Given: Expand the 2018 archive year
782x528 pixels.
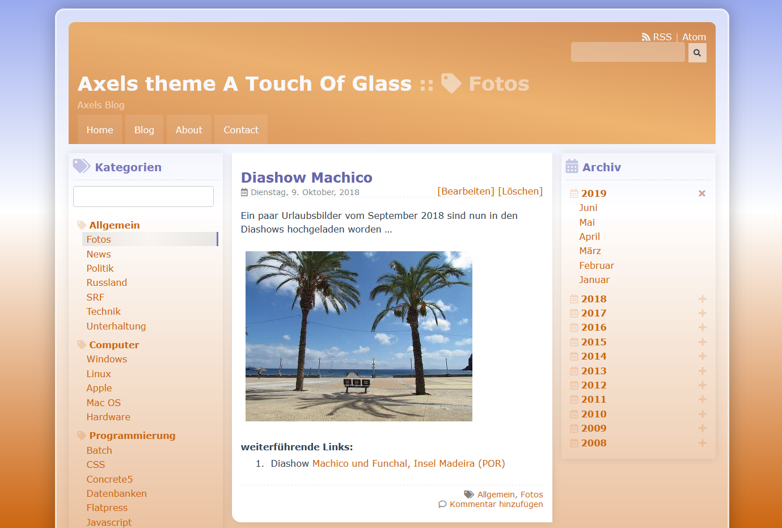Looking at the screenshot, I should (x=702, y=299).
